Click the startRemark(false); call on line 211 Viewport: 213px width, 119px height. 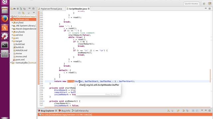(x=80, y=35)
